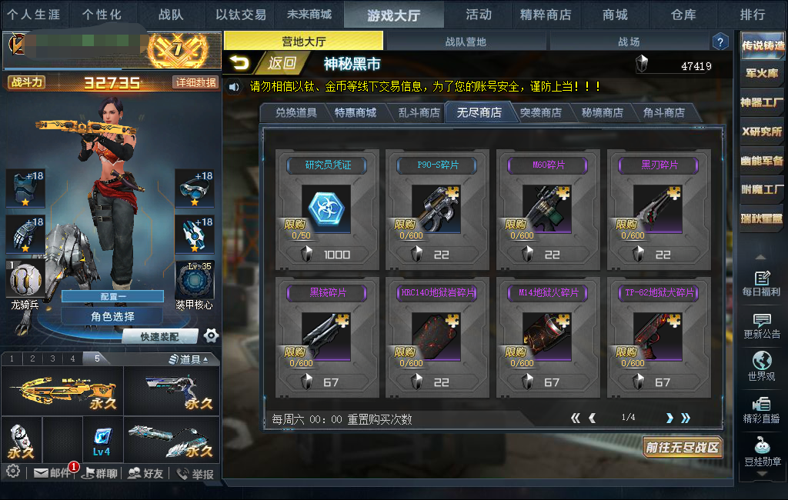The width and height of the screenshot is (788, 500).
Task: Click the help question mark icon
Action: click(720, 42)
